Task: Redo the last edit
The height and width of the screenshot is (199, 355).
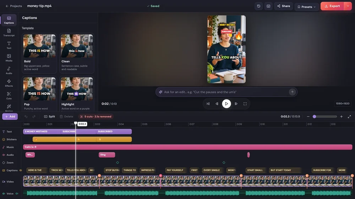Action: [34, 116]
